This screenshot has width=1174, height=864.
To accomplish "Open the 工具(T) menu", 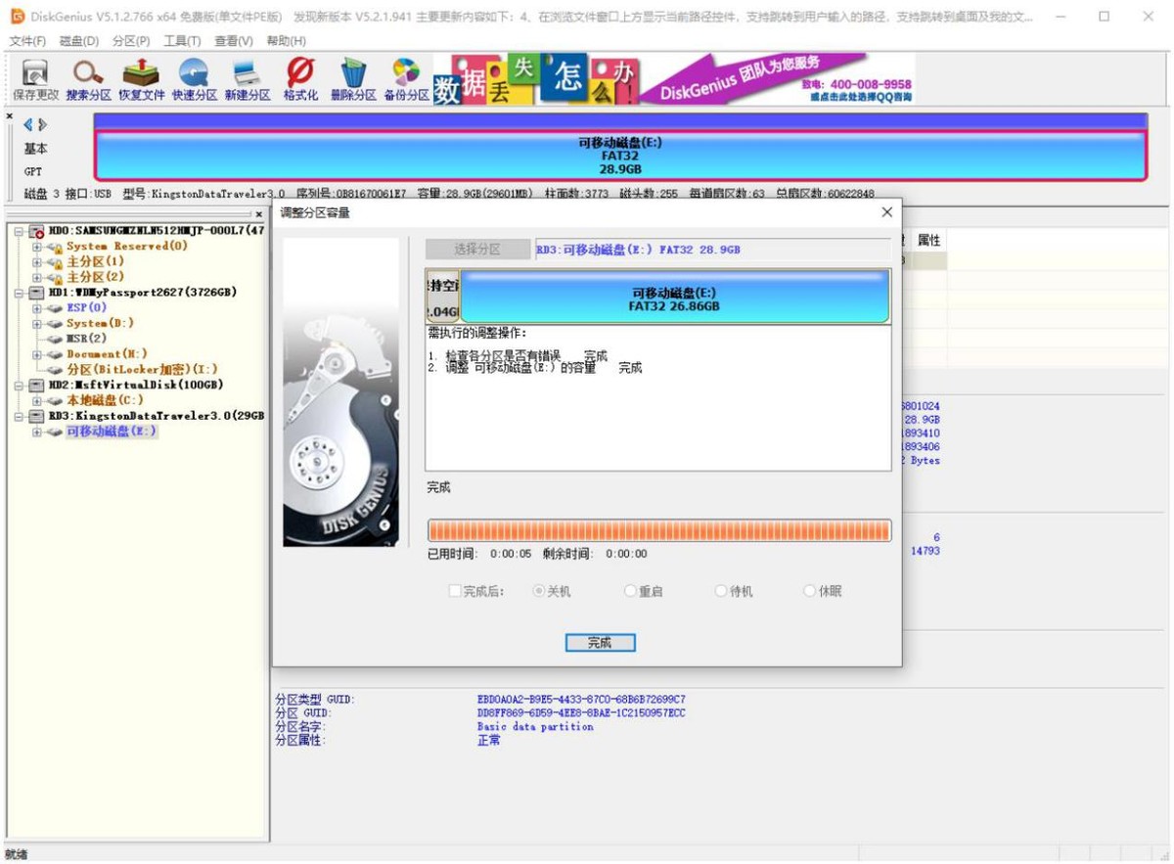I will tap(182, 41).
